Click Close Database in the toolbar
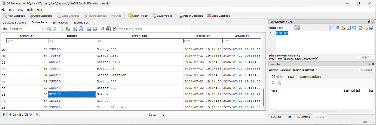The image size is (376, 125). 218,16
